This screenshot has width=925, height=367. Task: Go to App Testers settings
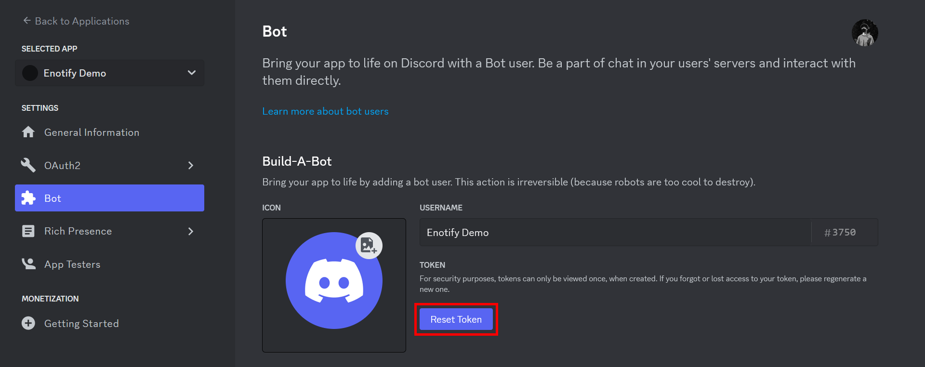(x=72, y=264)
